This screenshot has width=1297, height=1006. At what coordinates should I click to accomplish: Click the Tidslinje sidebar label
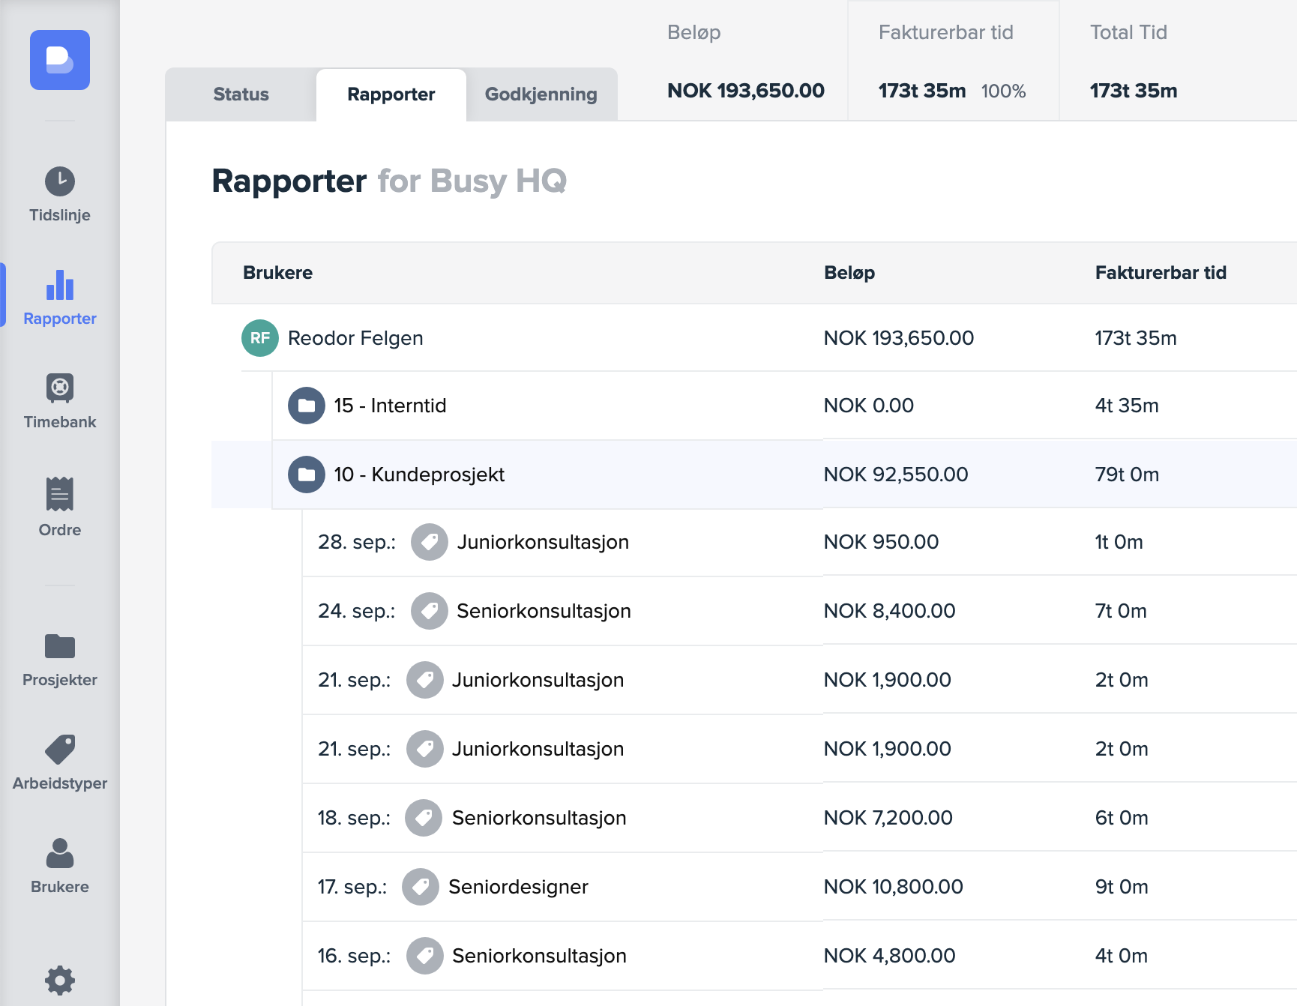[60, 215]
